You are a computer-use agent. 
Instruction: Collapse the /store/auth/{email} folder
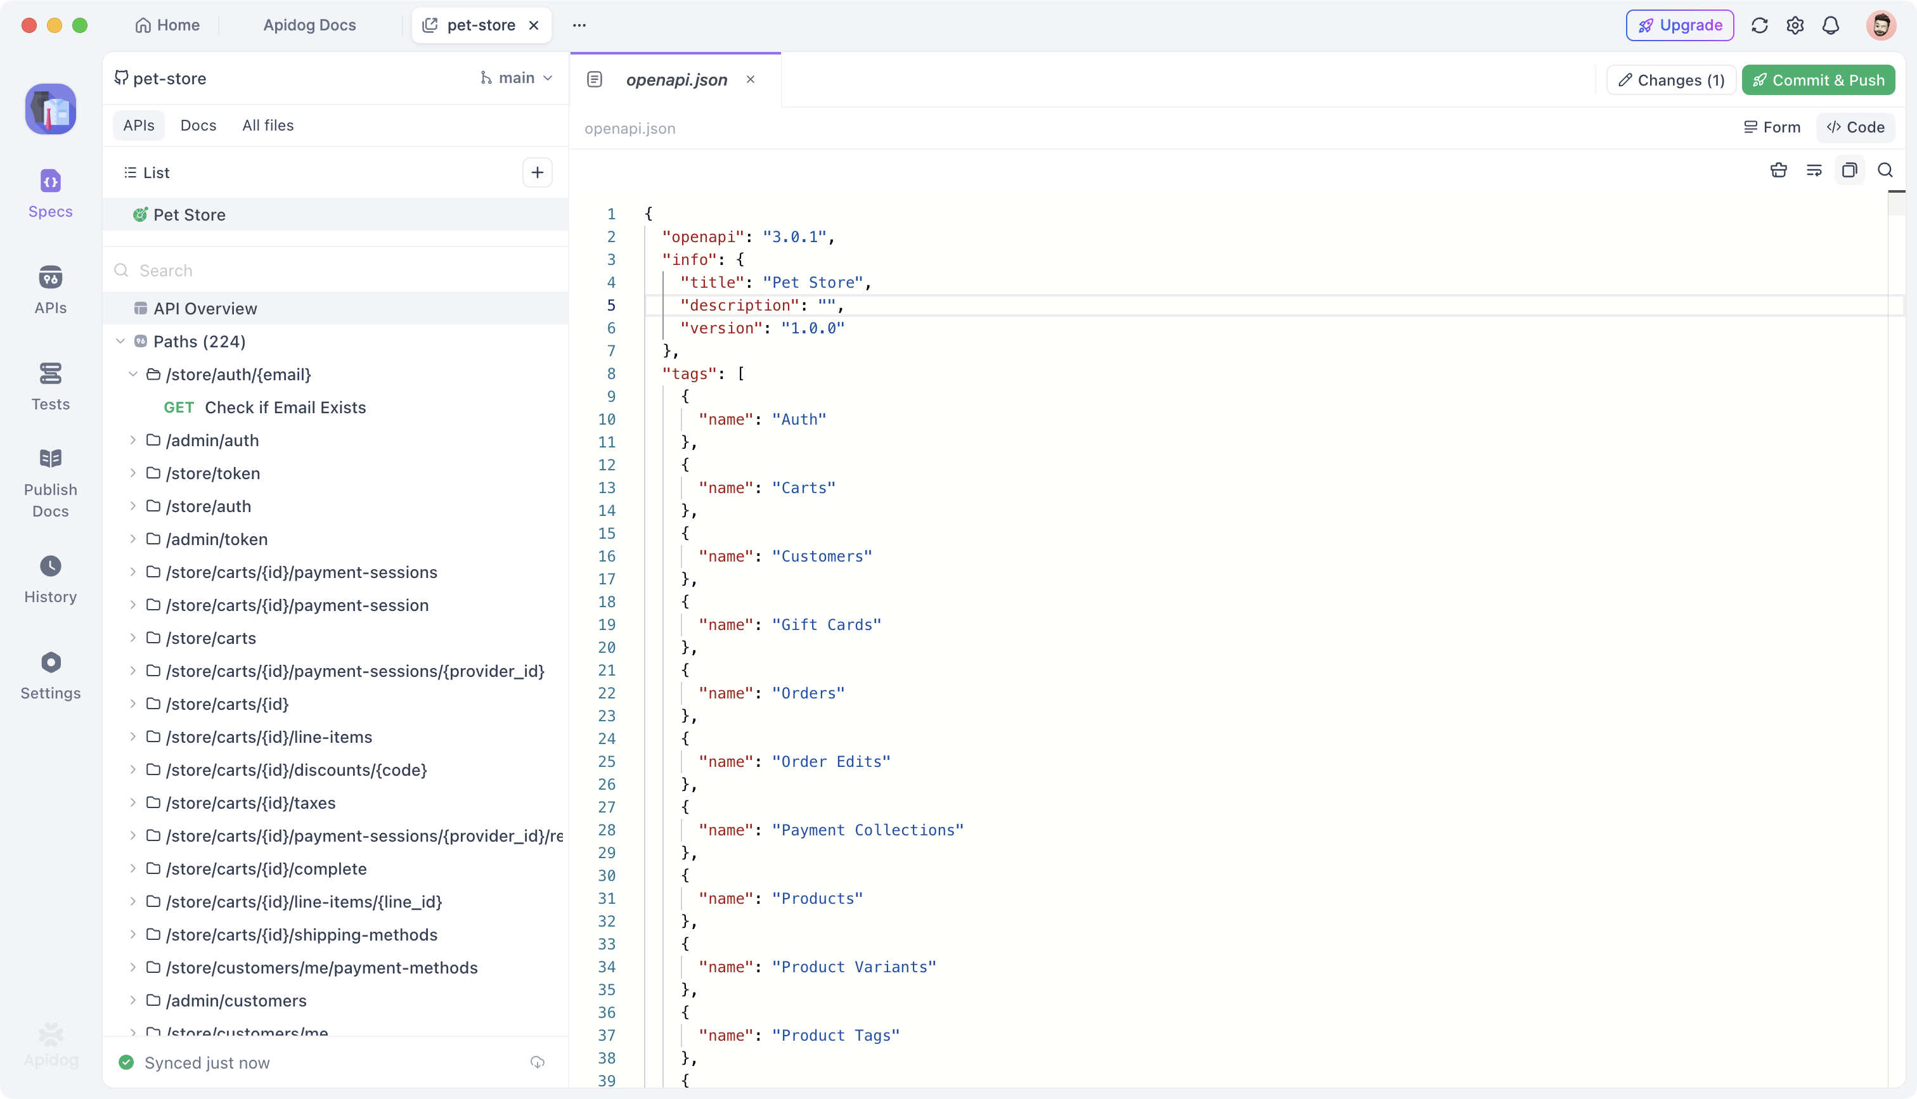pos(134,375)
